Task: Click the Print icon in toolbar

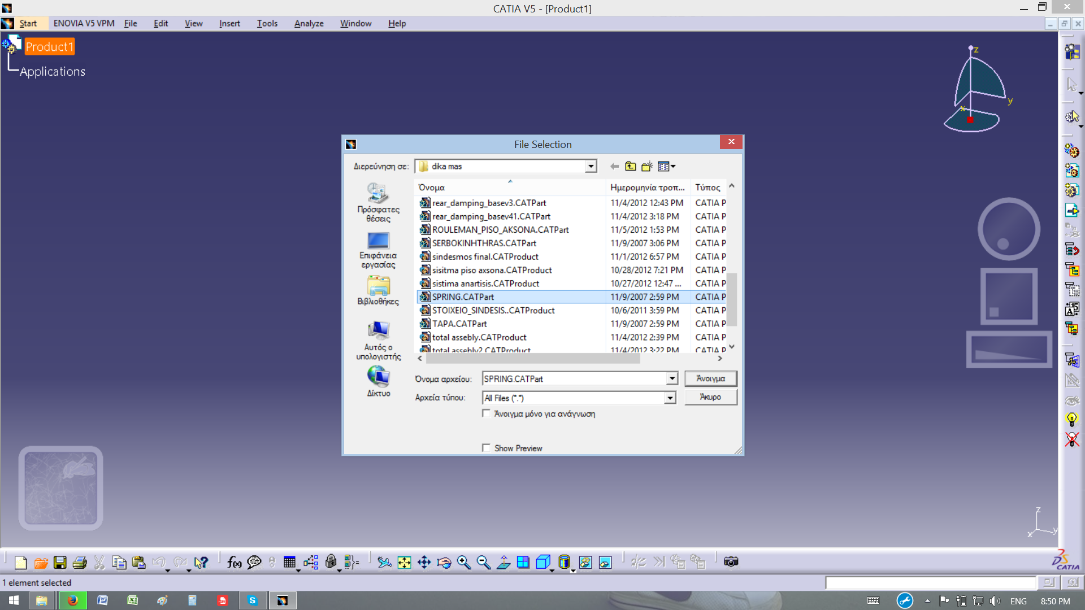Action: [x=80, y=562]
